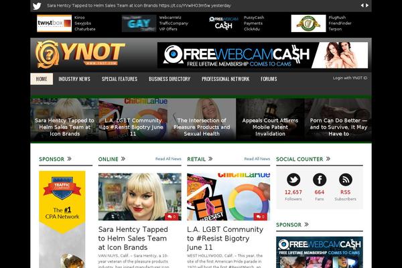Open the Business Directory menu
The height and width of the screenshot is (268, 402).
170,79
